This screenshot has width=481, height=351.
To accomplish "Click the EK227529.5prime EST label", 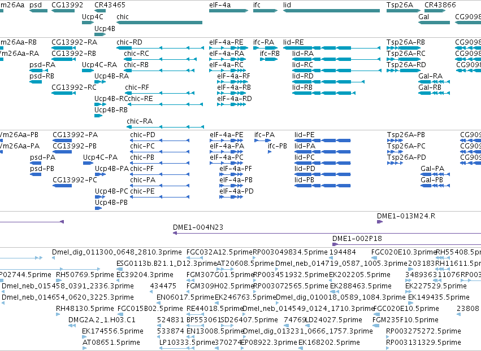I will pyautogui.click(x=436, y=286).
